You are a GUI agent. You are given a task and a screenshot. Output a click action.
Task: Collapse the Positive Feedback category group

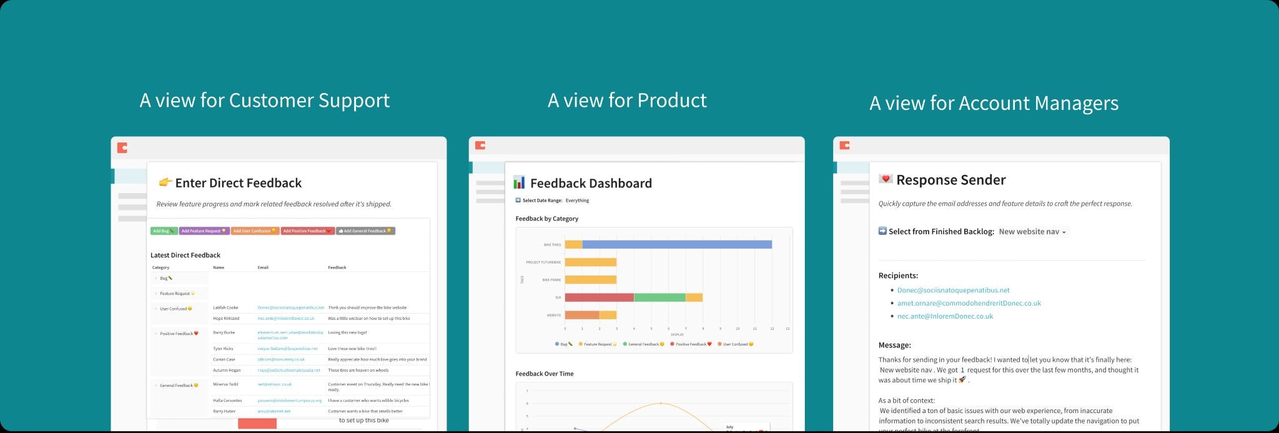[x=156, y=334]
